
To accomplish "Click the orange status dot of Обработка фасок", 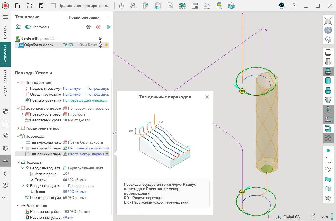I will pyautogui.click(x=106, y=45).
